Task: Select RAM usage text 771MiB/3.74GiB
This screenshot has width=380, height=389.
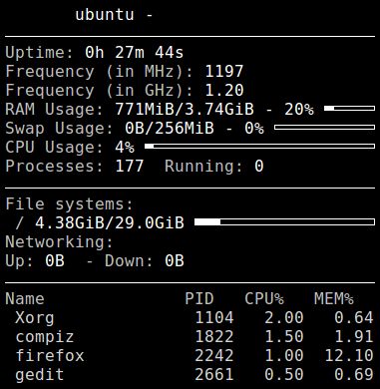Action: tap(185, 109)
